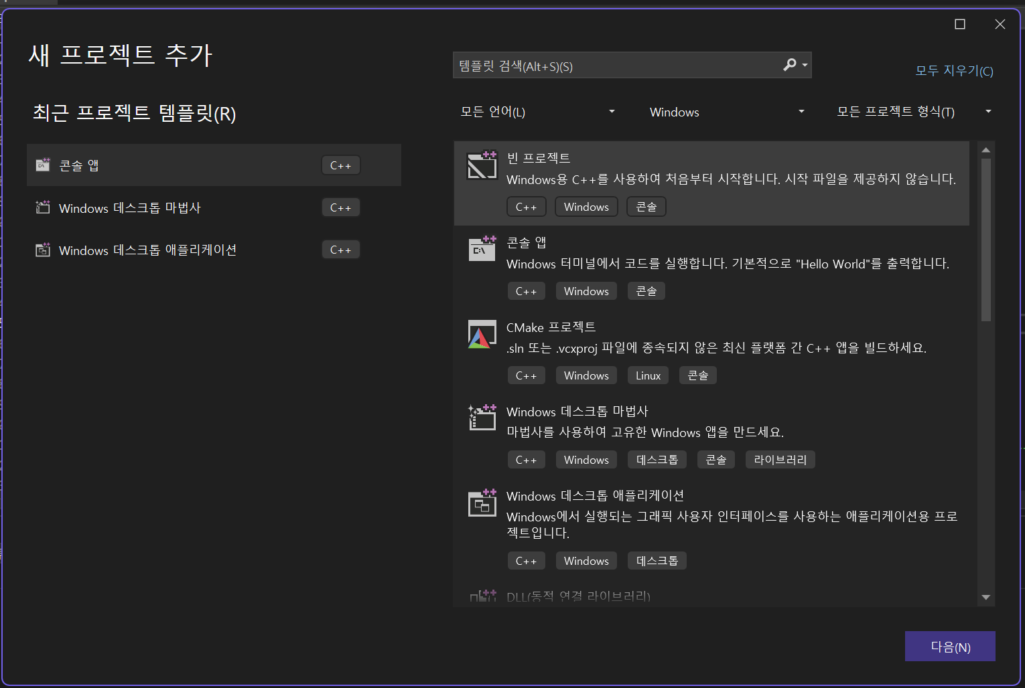Select Windows 데스크톱 애플리케이션 in recent templates

click(x=214, y=250)
